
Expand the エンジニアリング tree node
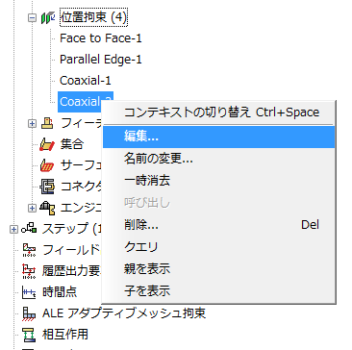tap(32, 208)
